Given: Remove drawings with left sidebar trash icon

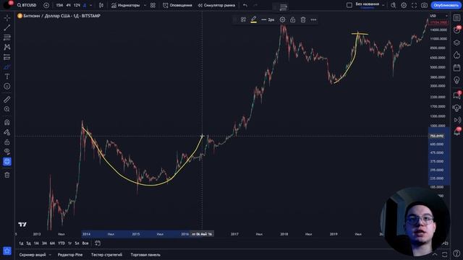Looking at the screenshot, I should tap(7, 175).
